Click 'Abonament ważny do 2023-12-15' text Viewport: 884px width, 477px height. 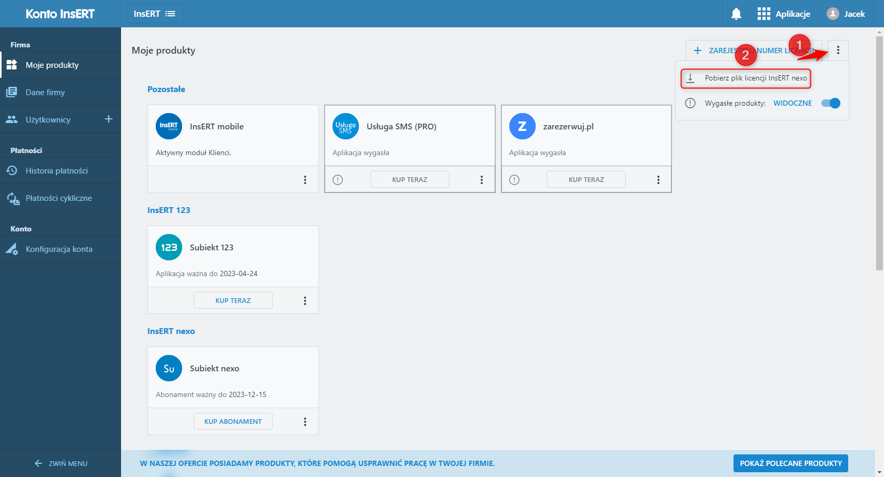click(x=211, y=394)
